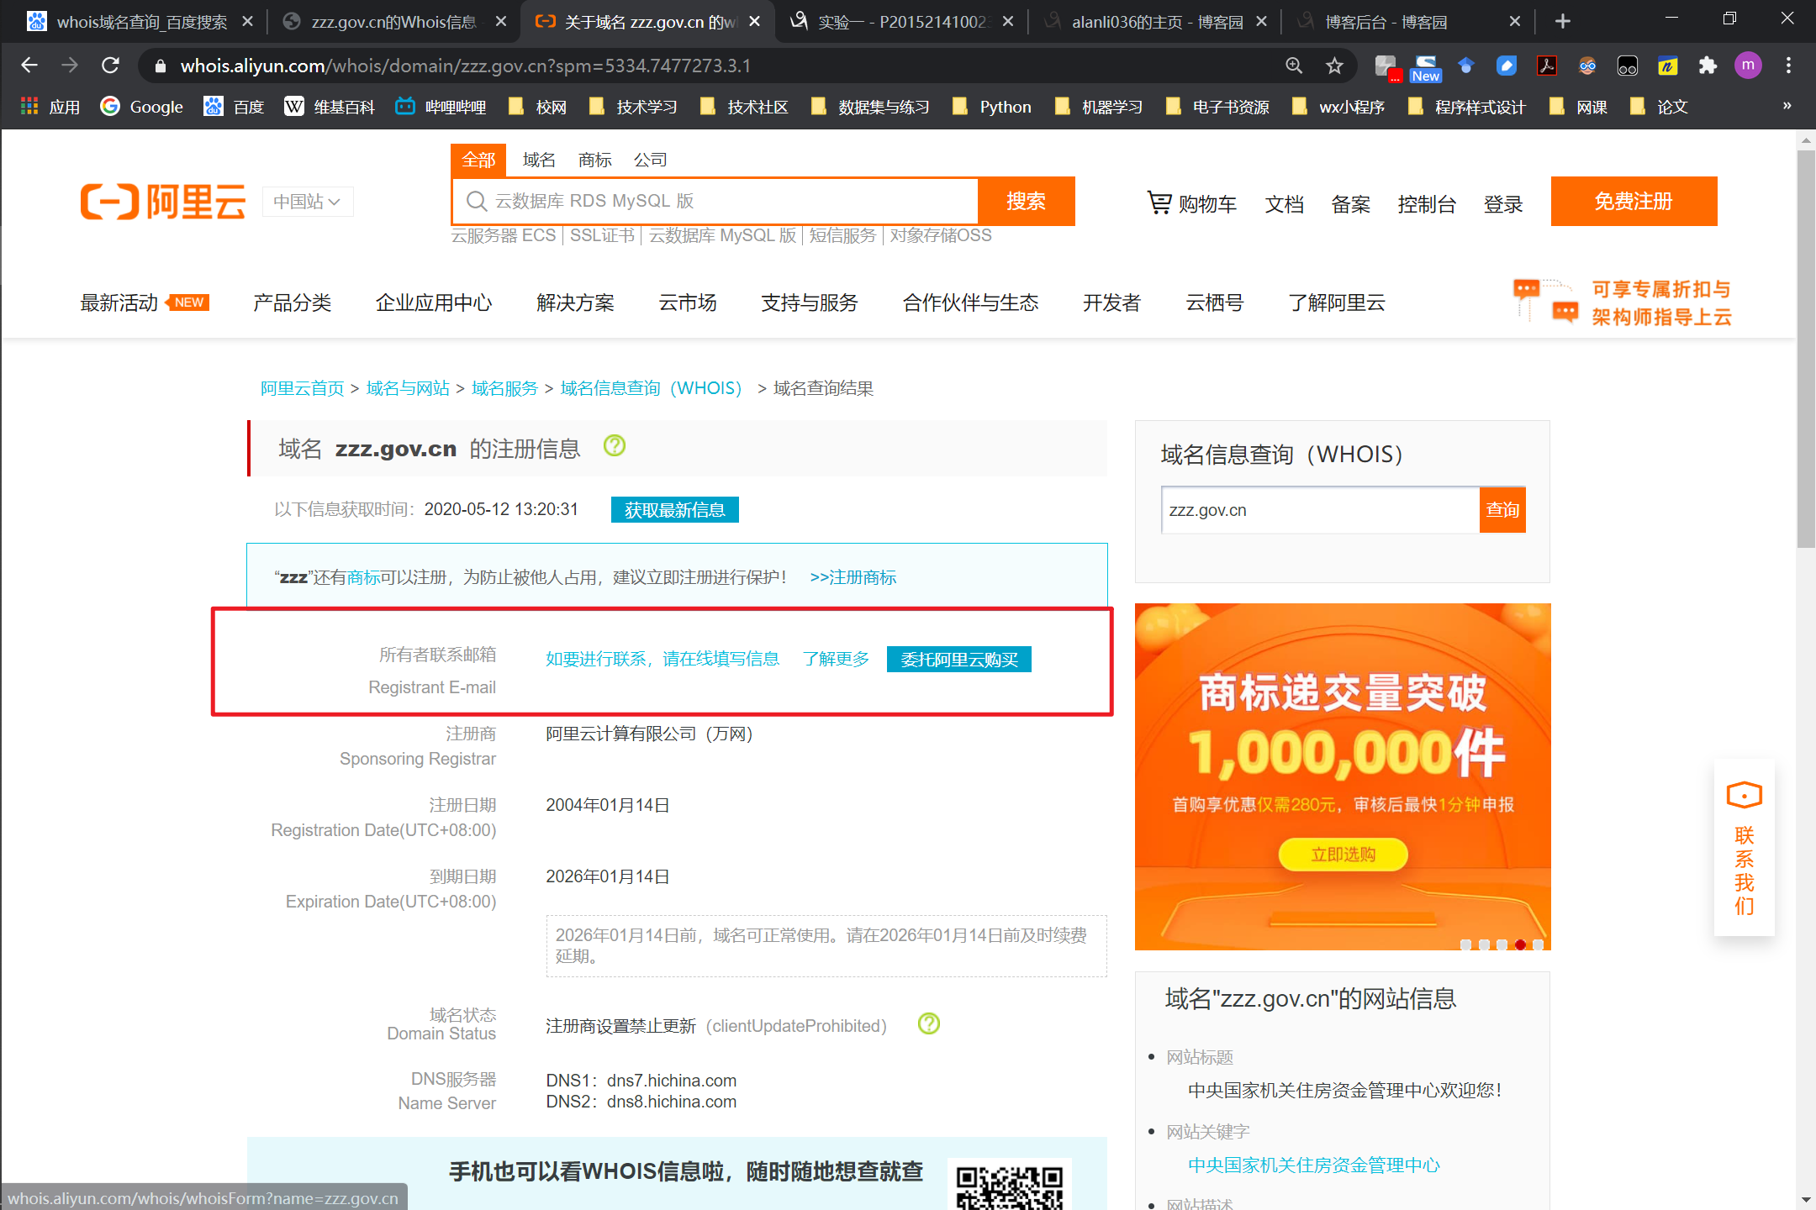Screen dimensions: 1816x1210
Task: Expand hidden bookmarks overflow chevron
Action: [1787, 106]
